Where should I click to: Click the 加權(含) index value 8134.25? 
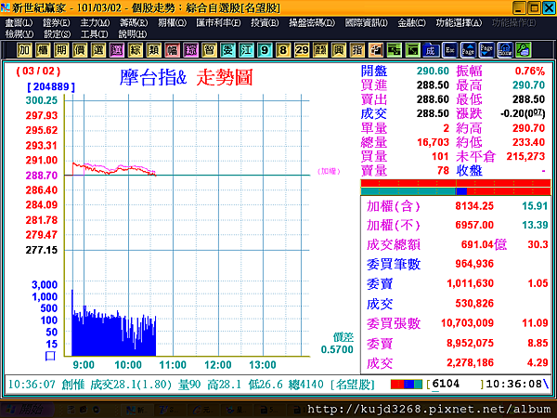[x=474, y=206]
